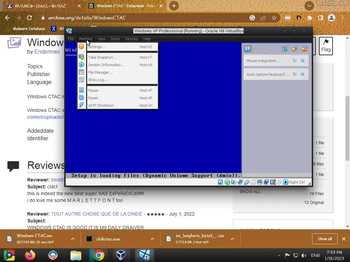350x262 pixels.
Task: Launch Firefox from the taskbar
Action: coord(30,255)
